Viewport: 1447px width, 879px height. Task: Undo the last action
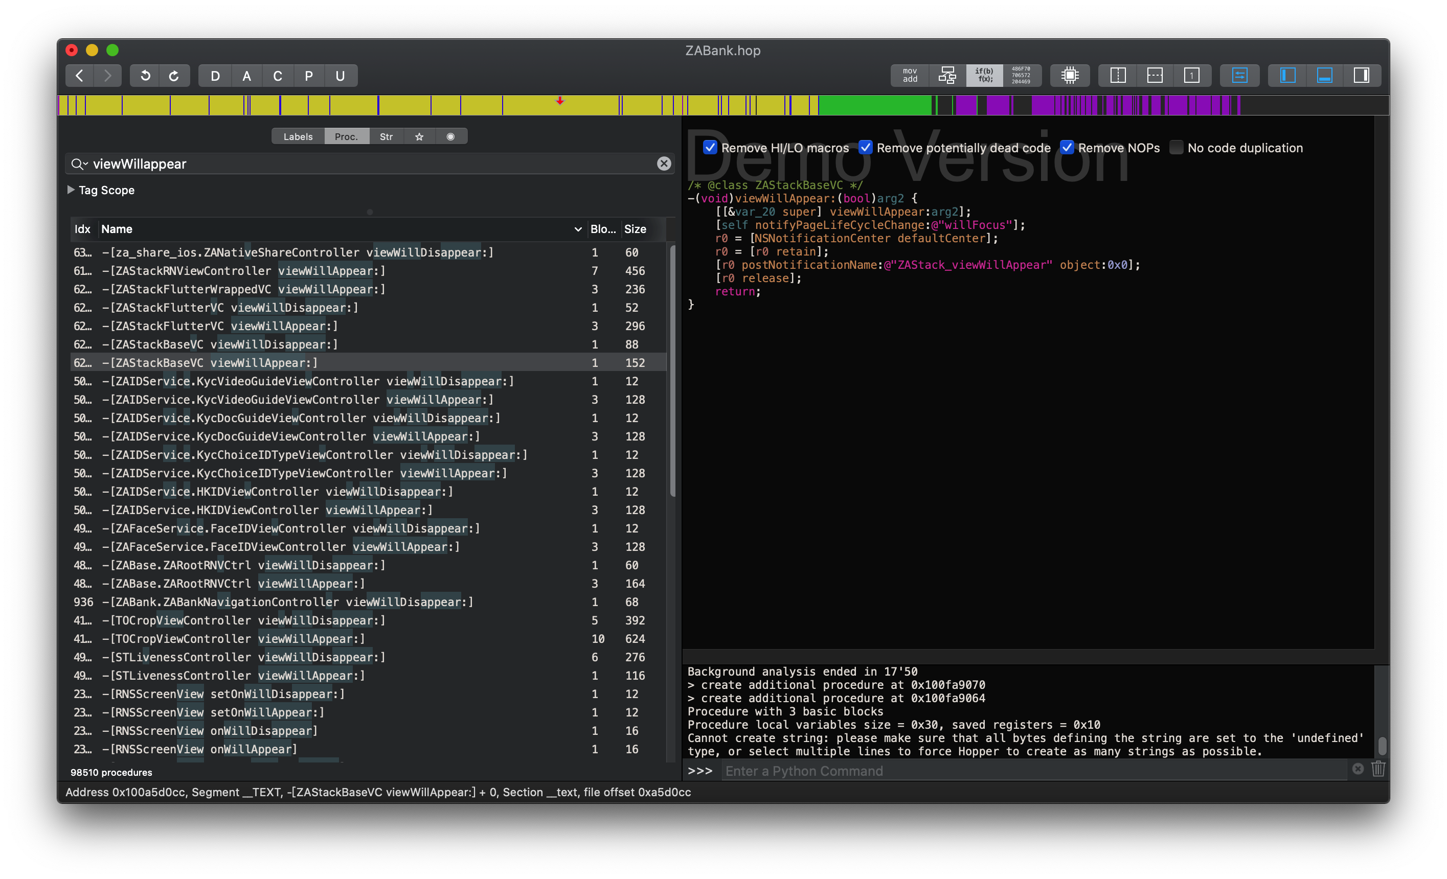145,76
